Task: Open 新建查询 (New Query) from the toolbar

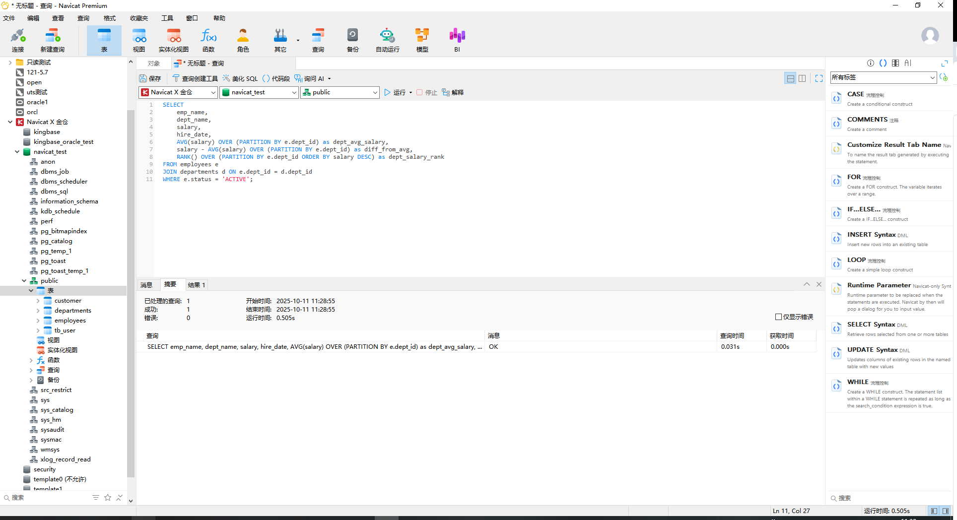Action: [x=52, y=40]
